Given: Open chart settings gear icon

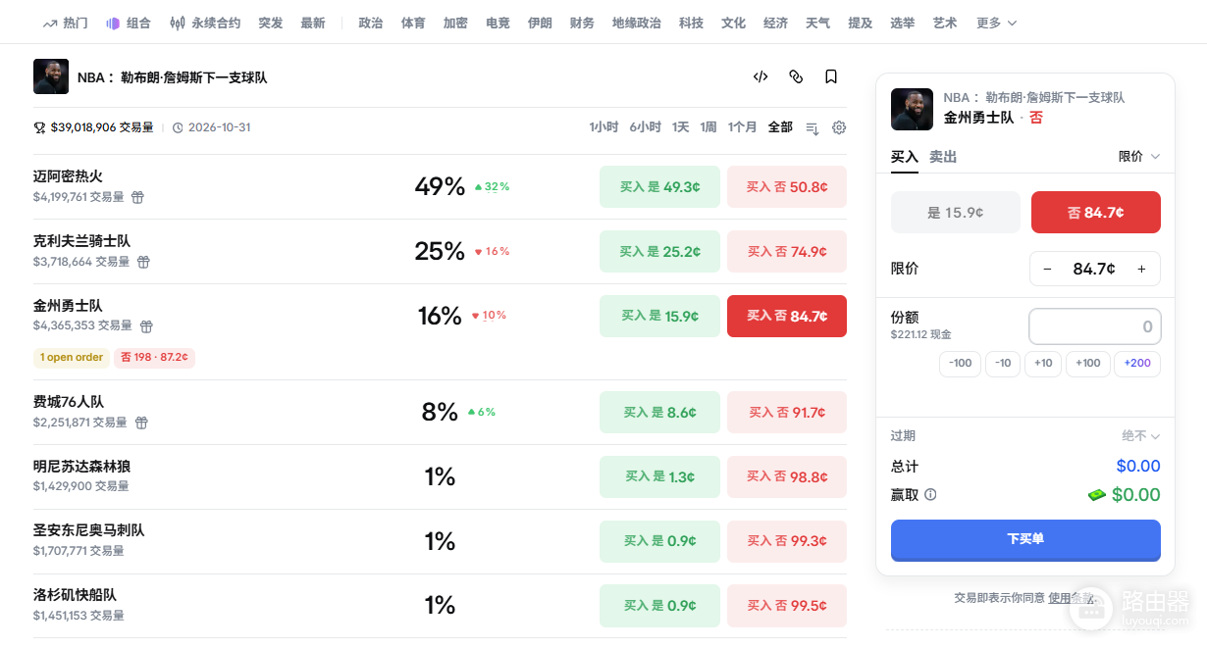Looking at the screenshot, I should pos(839,127).
